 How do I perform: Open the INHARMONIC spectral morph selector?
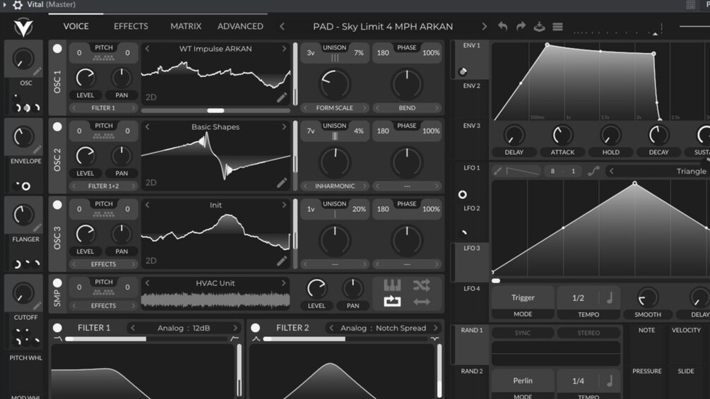[x=335, y=186]
